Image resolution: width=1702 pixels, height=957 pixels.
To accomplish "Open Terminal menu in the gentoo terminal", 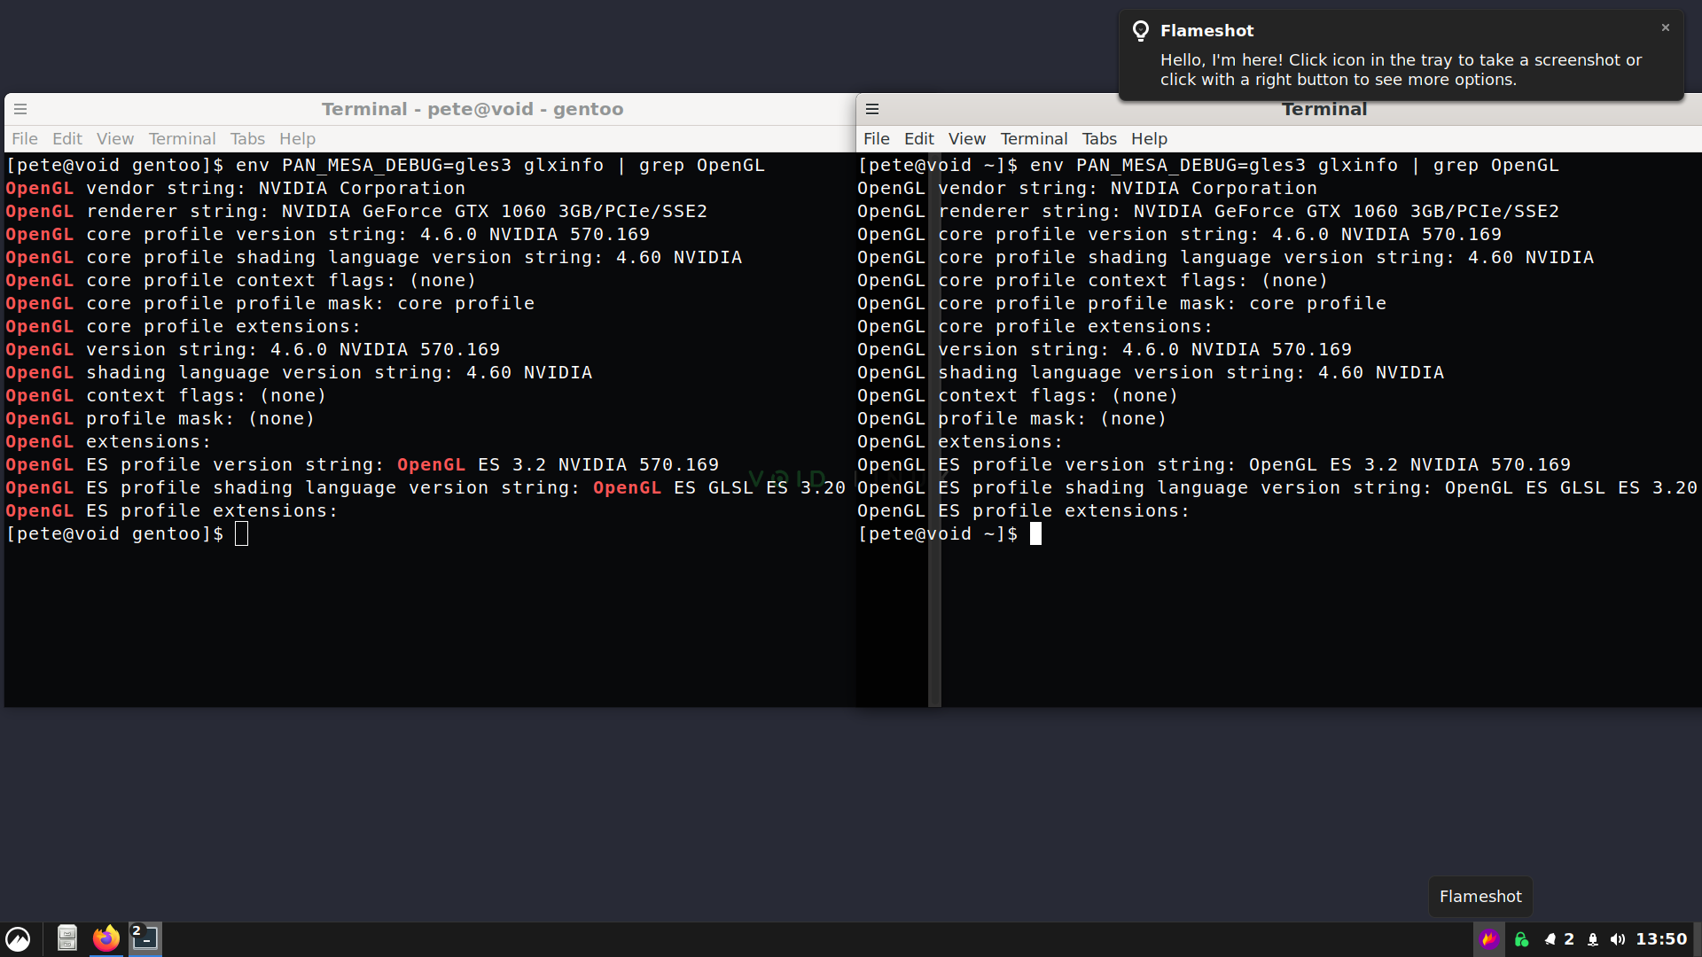I will pos(182,139).
